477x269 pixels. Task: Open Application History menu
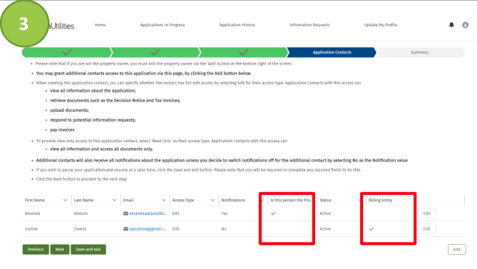(237, 25)
